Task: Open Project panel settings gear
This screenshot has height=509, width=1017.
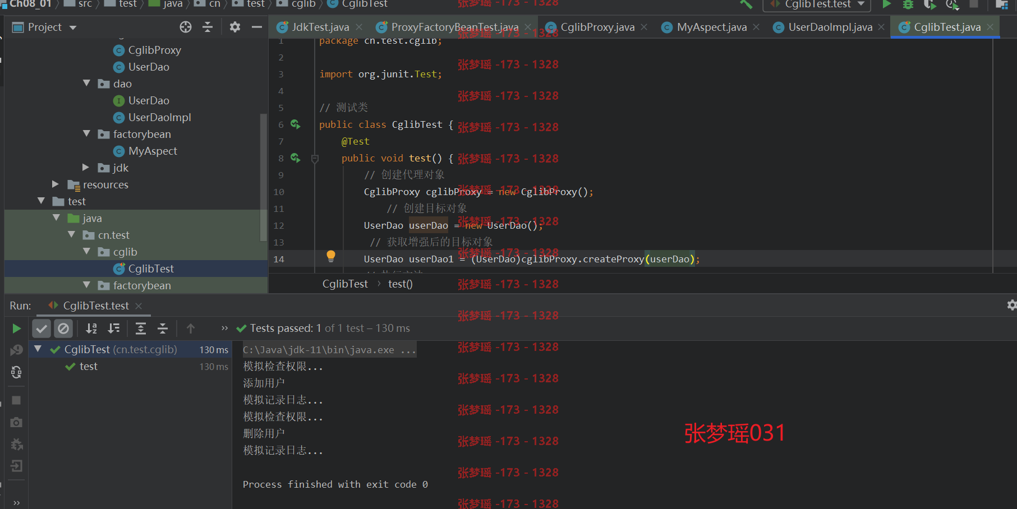Action: coord(235,27)
